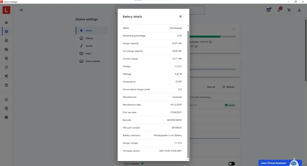Image resolution: width=307 pixels, height=166 pixels.
Task: Open the Home icon in sidebar
Action: click(x=6, y=22)
